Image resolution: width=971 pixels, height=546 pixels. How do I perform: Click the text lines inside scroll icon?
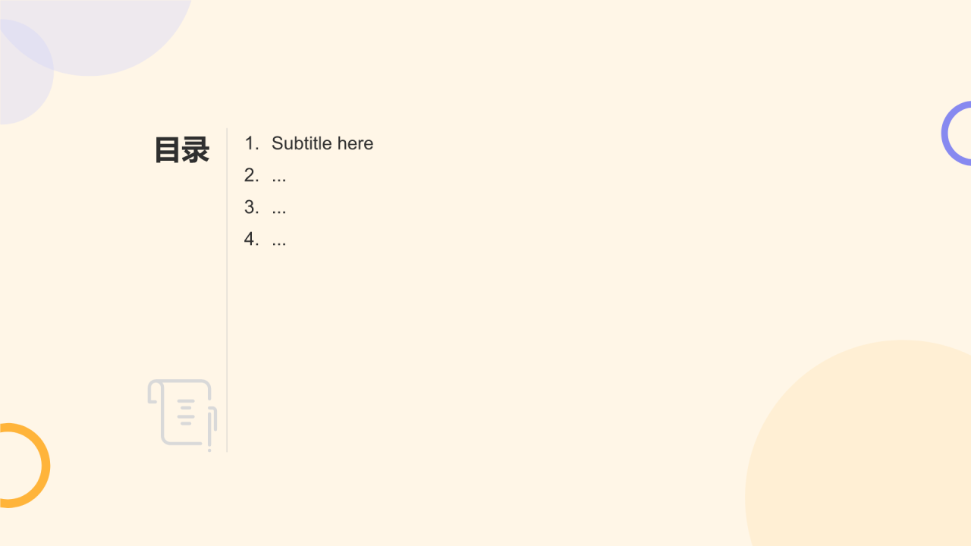pos(186,413)
